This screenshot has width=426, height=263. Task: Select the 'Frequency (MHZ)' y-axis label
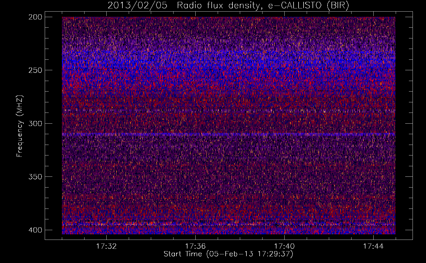tap(20, 126)
